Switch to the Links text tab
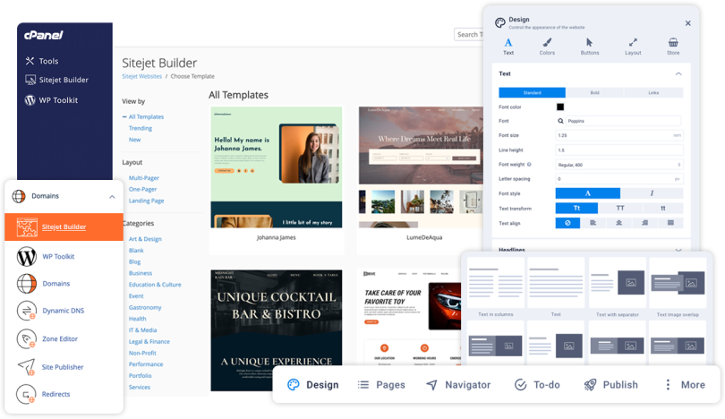Screen dimensions: 725x419 click(652, 92)
